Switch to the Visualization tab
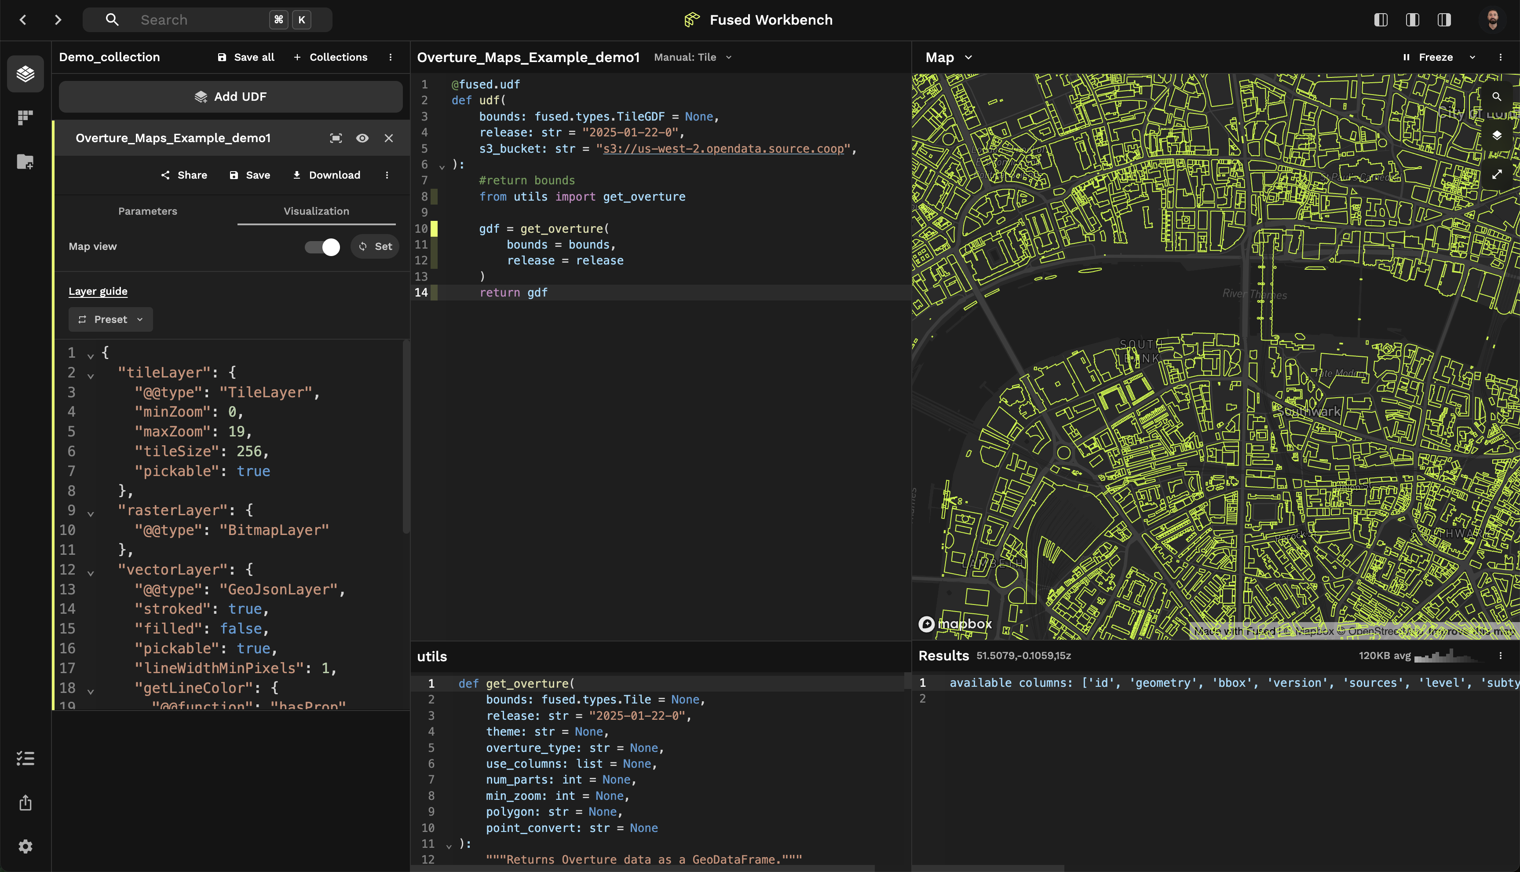This screenshot has height=872, width=1520. pos(316,212)
